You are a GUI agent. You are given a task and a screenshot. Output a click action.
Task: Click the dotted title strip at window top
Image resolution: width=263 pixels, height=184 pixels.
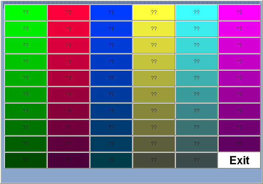[131, 2]
